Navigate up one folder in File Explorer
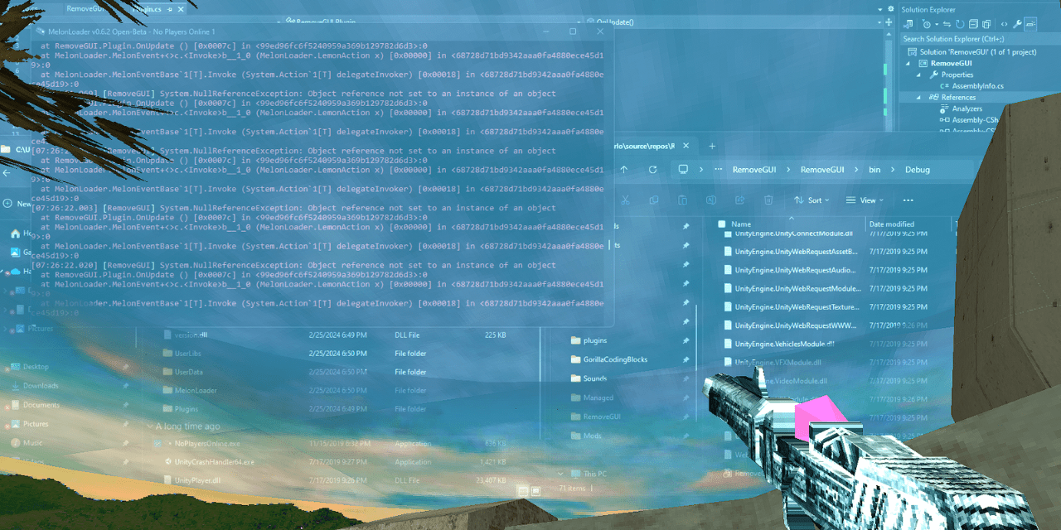Viewport: 1061px width, 530px height. click(623, 170)
